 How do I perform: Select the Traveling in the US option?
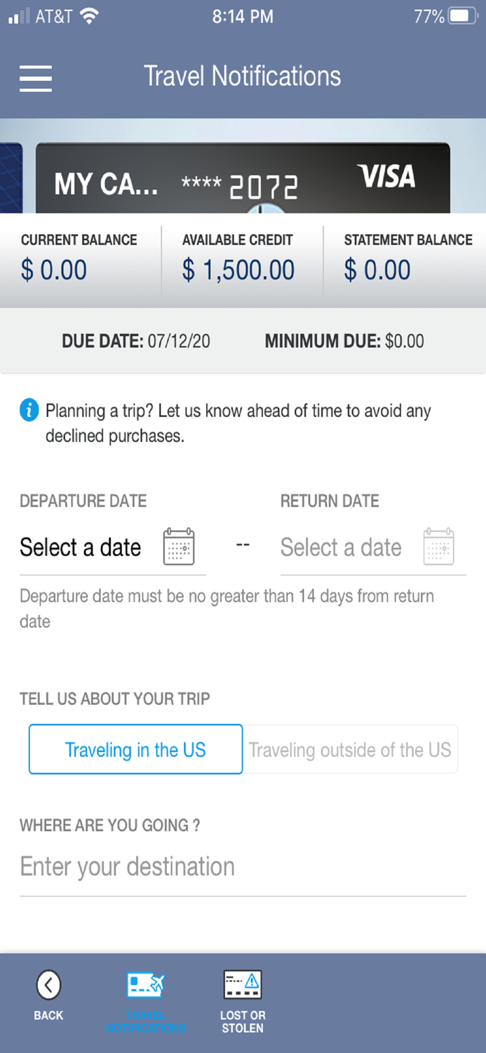(135, 749)
